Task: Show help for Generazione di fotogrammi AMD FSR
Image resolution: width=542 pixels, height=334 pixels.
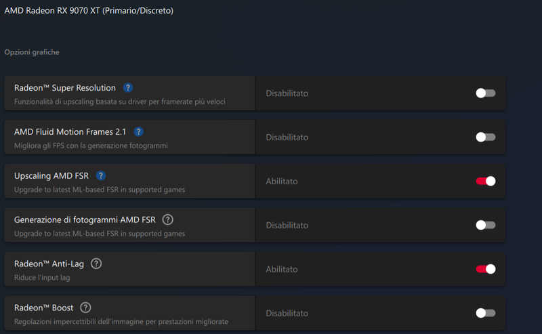Action: [168, 220]
